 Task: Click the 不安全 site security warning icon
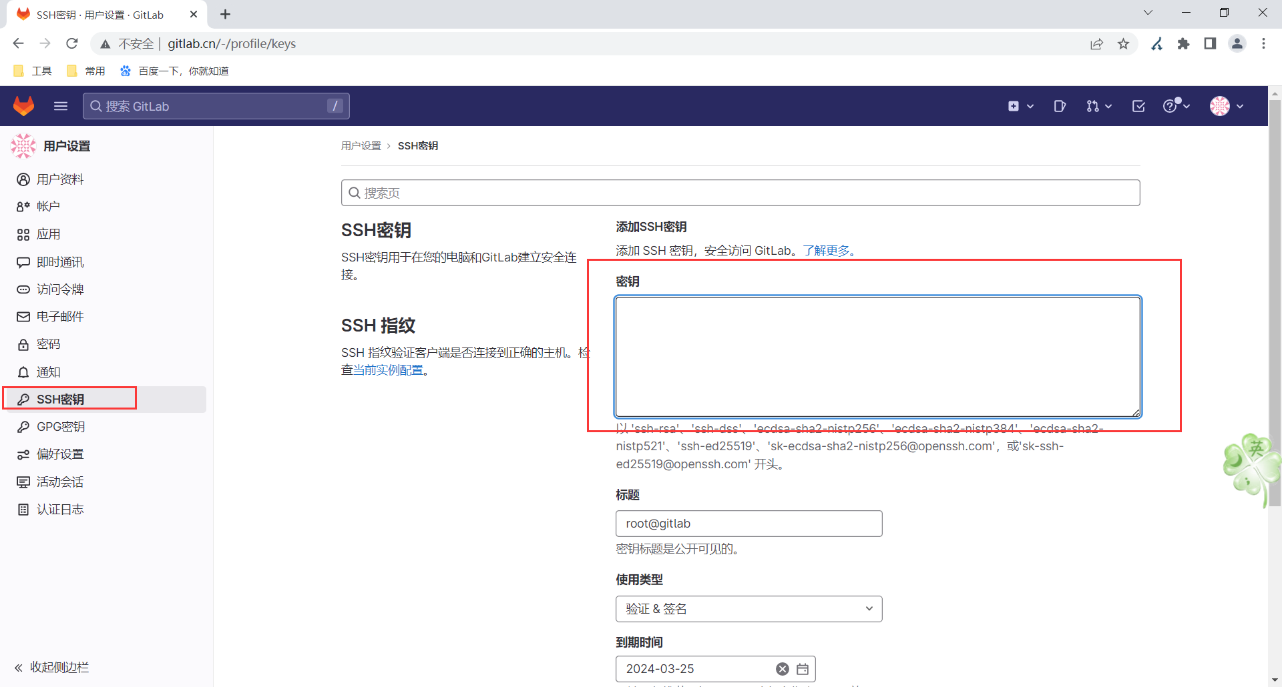pyautogui.click(x=105, y=44)
